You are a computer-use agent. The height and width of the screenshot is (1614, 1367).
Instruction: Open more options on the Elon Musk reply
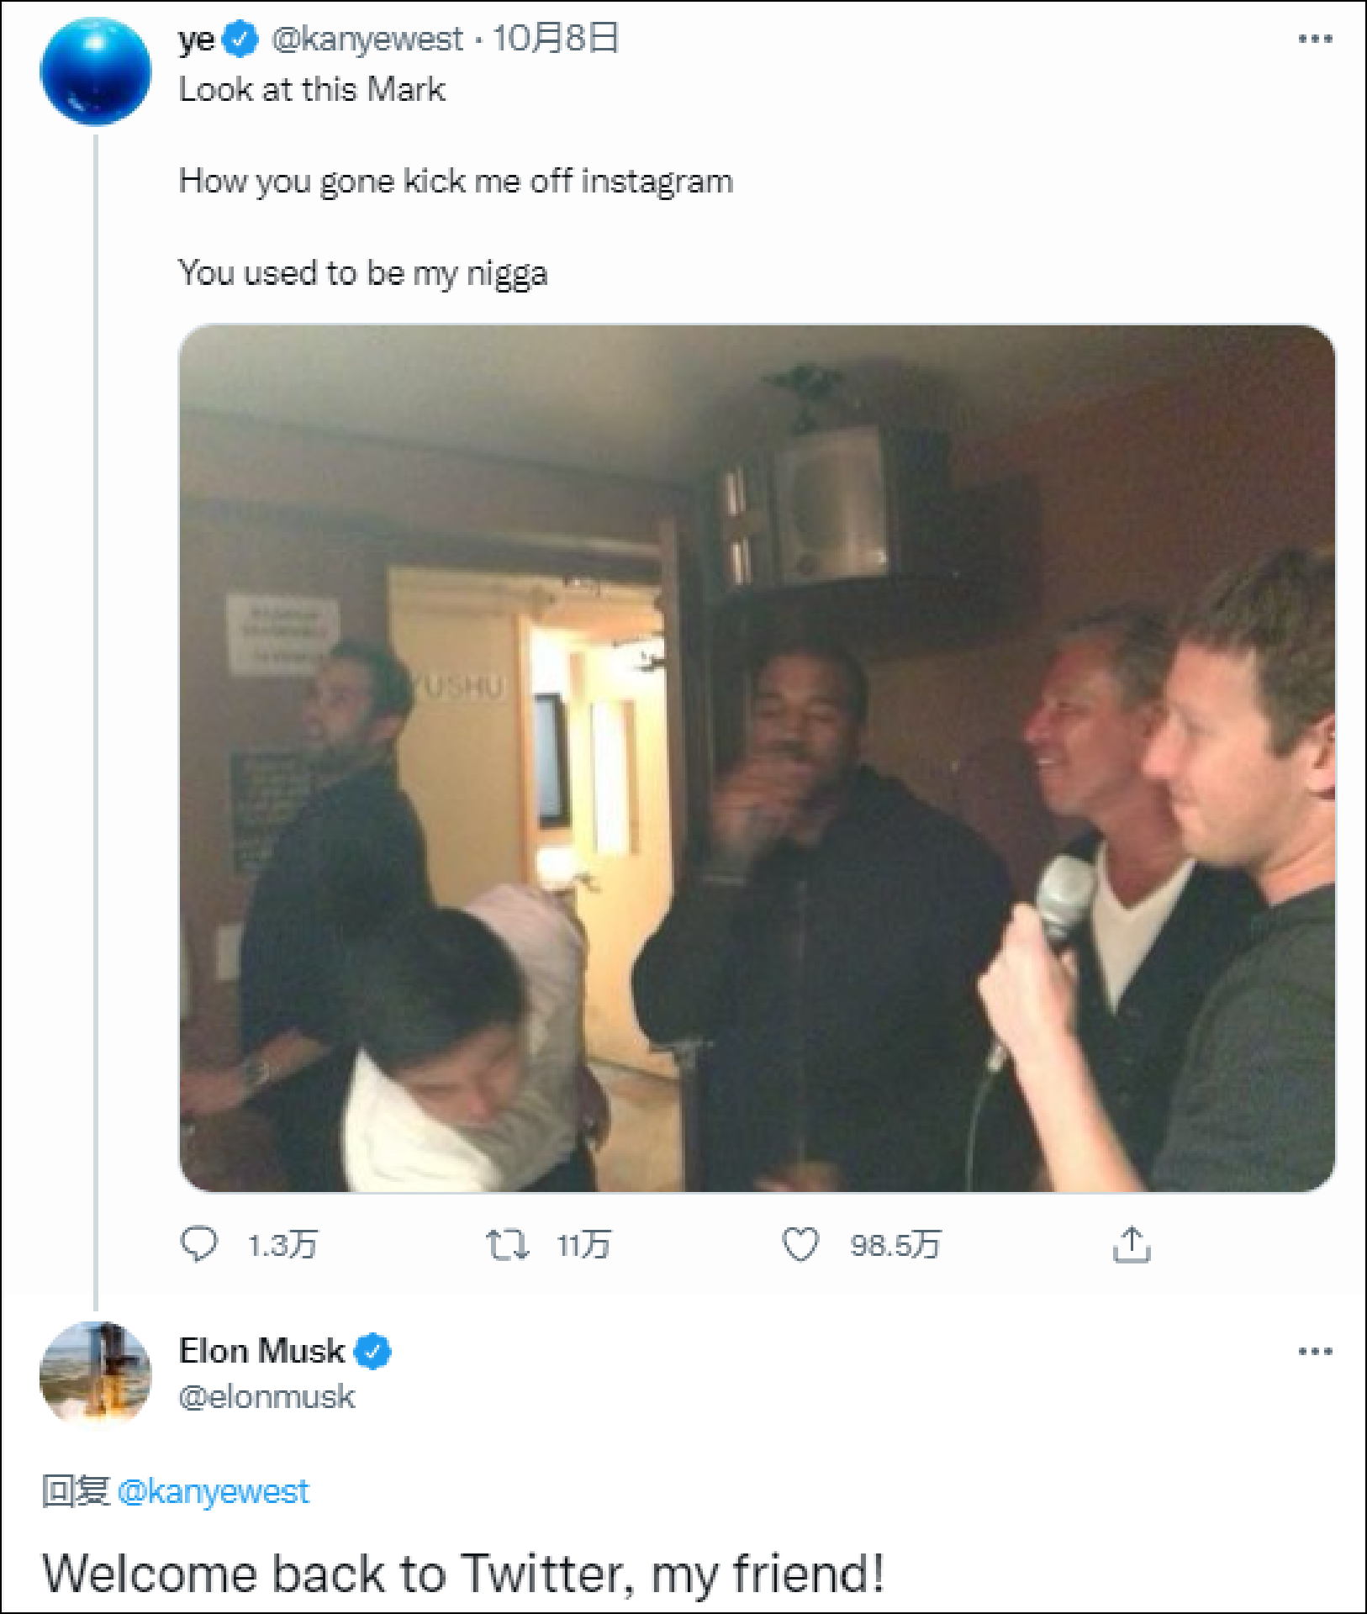coord(1315,1352)
